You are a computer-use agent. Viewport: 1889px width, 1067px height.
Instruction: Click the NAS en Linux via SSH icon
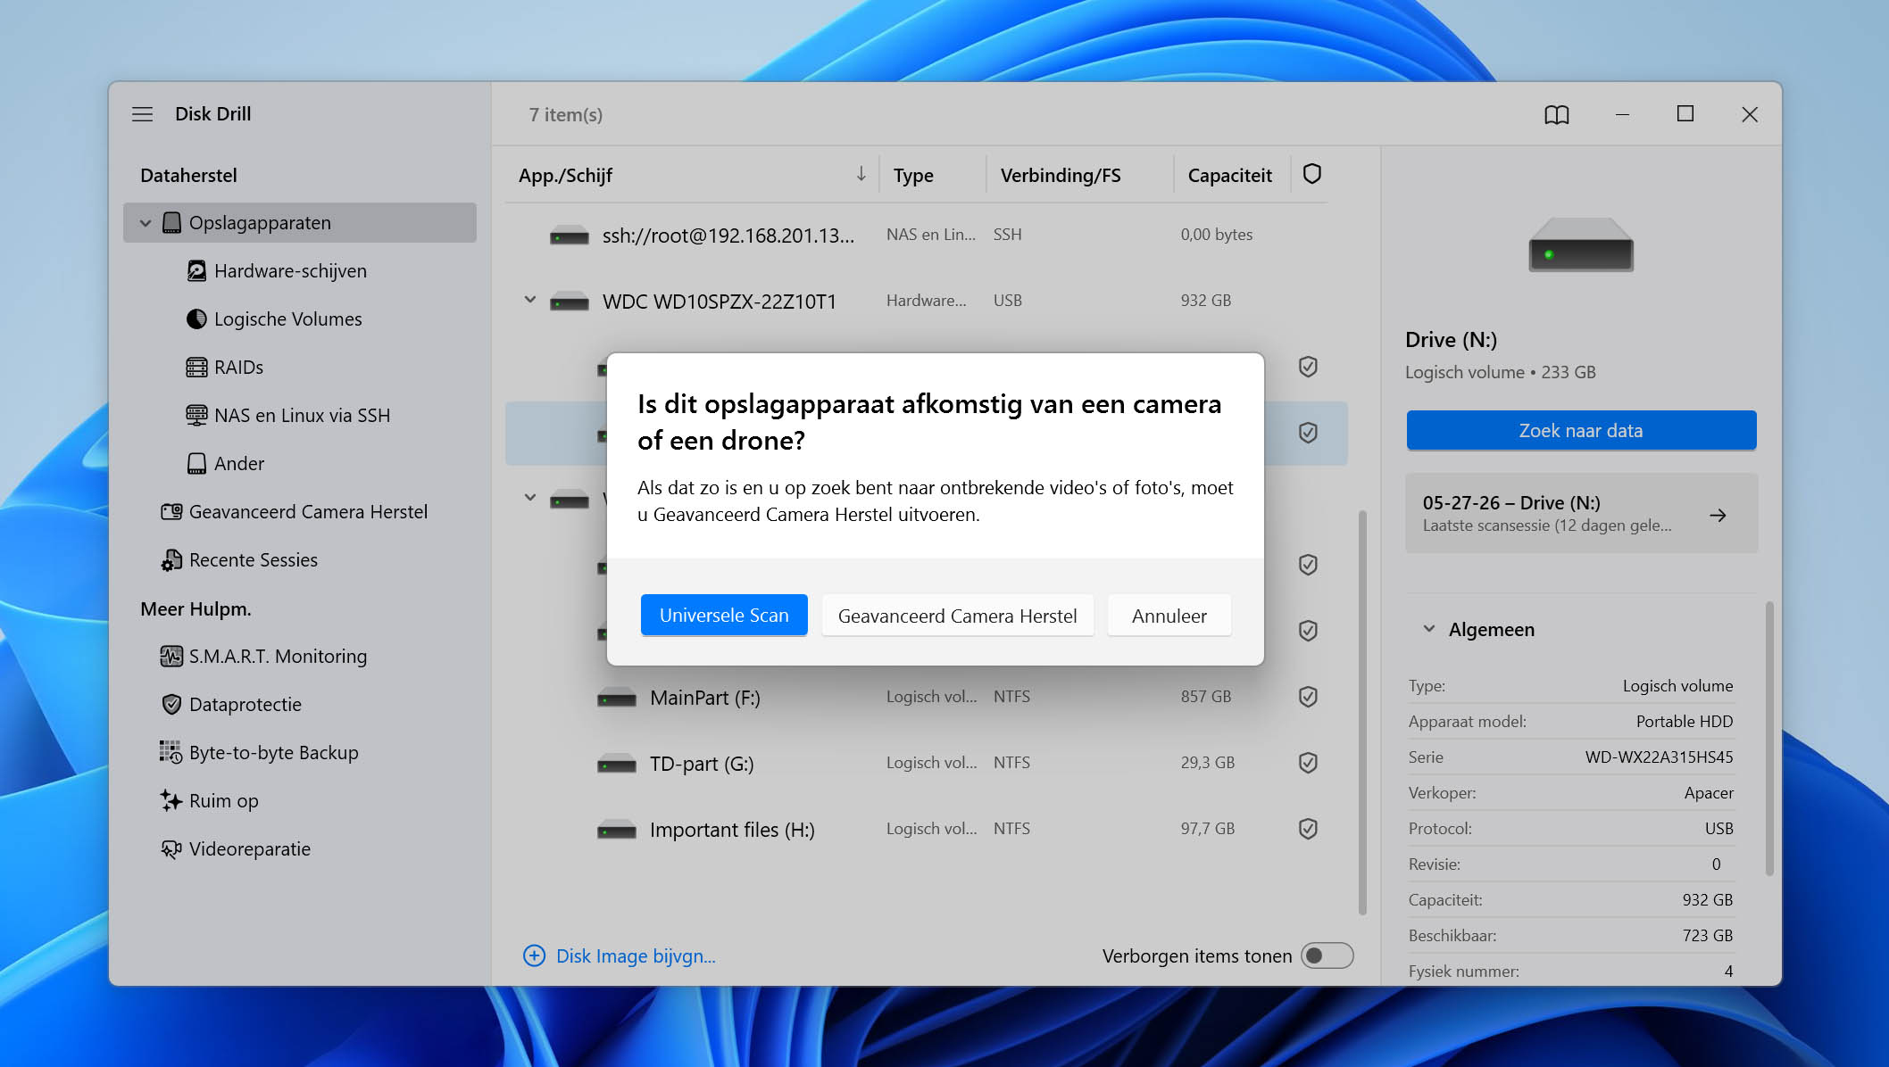pos(196,416)
